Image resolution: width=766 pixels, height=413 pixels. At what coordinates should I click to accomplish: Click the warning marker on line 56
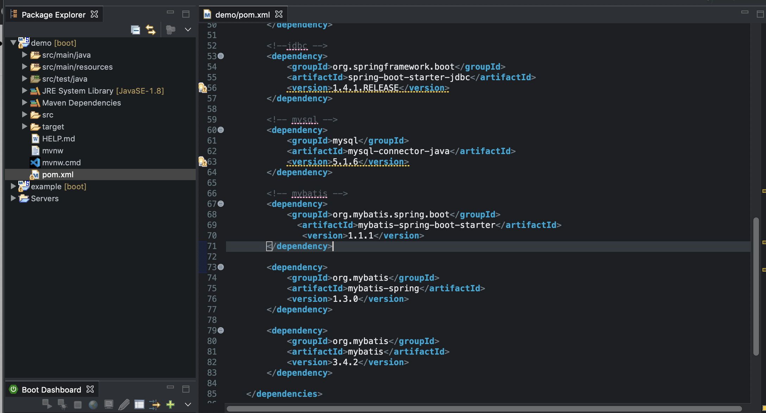[202, 88]
